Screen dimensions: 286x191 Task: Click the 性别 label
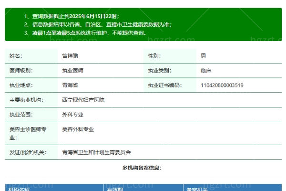tap(154, 56)
